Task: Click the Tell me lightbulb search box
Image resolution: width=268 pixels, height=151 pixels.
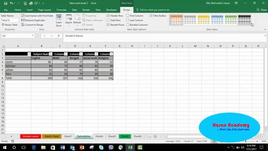Action: point(153,10)
